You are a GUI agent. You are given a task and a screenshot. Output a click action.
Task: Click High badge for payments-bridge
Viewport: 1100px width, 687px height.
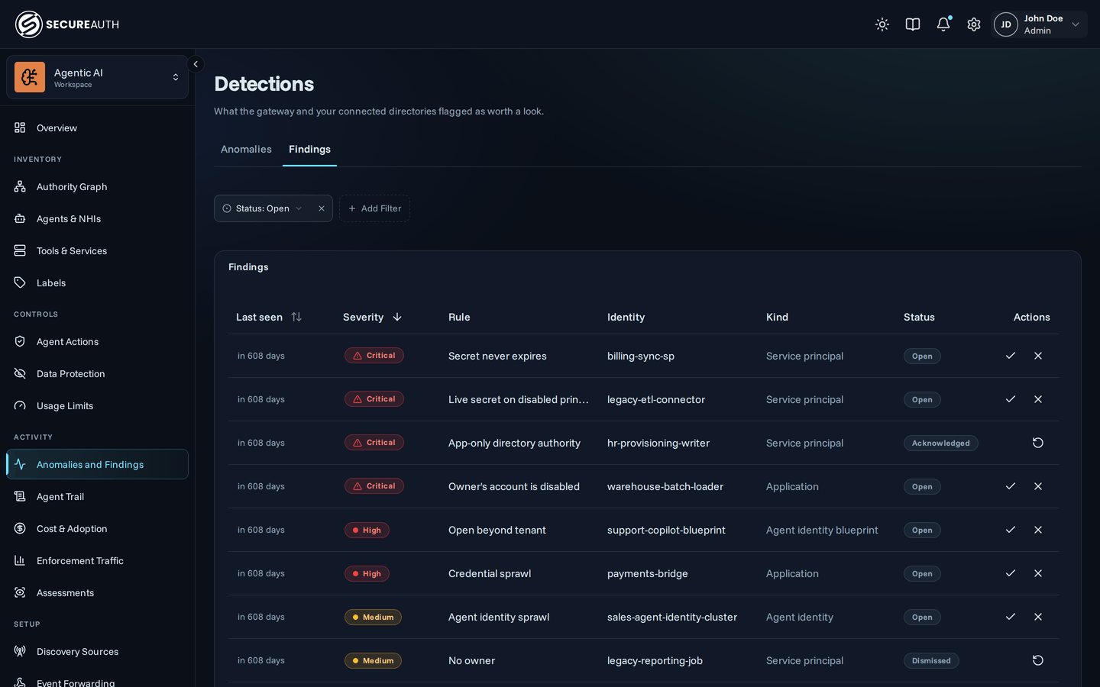click(x=367, y=573)
